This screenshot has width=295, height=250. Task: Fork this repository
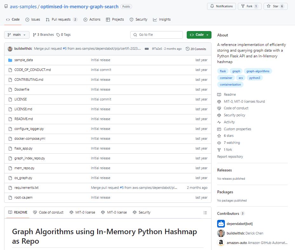tap(250, 6)
